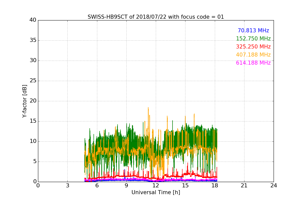Click the x-axis tick label 12
Viewport: 304px width, 202px height.
(x=156, y=185)
